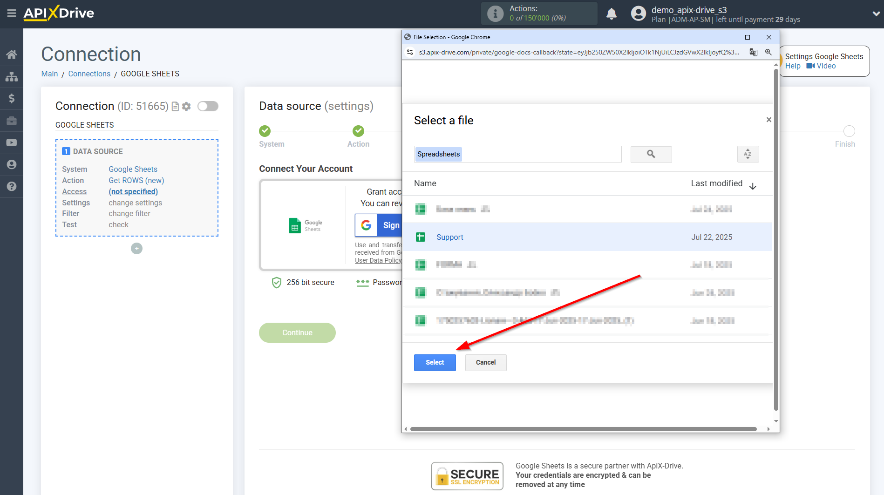Click the translate page icon in popup address bar
884x495 pixels.
click(753, 52)
